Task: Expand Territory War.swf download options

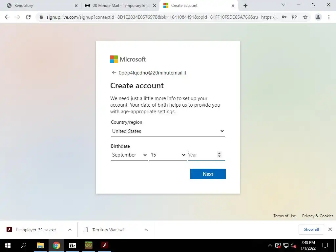Action: coord(146,230)
